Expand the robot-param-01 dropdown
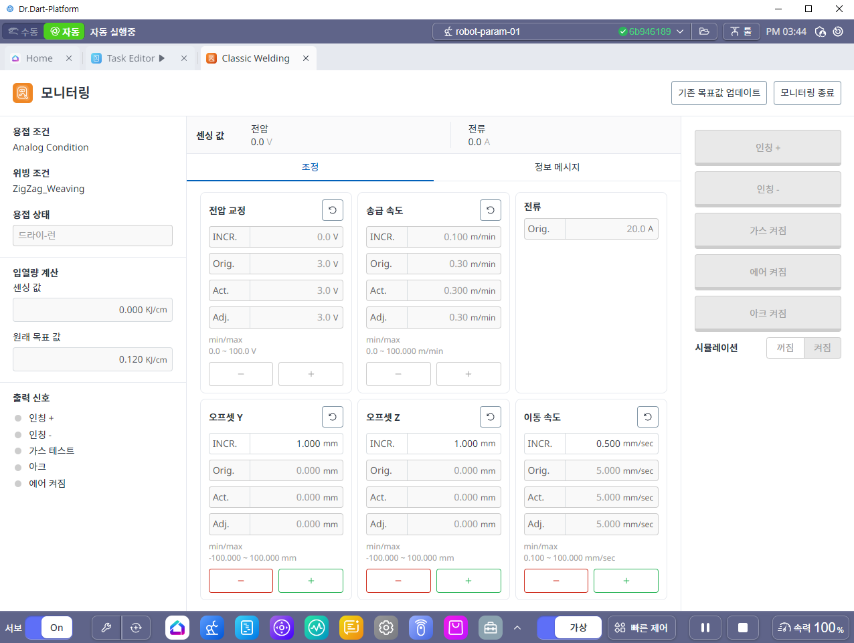Viewport: 854px width, 643px height. pyautogui.click(x=680, y=31)
